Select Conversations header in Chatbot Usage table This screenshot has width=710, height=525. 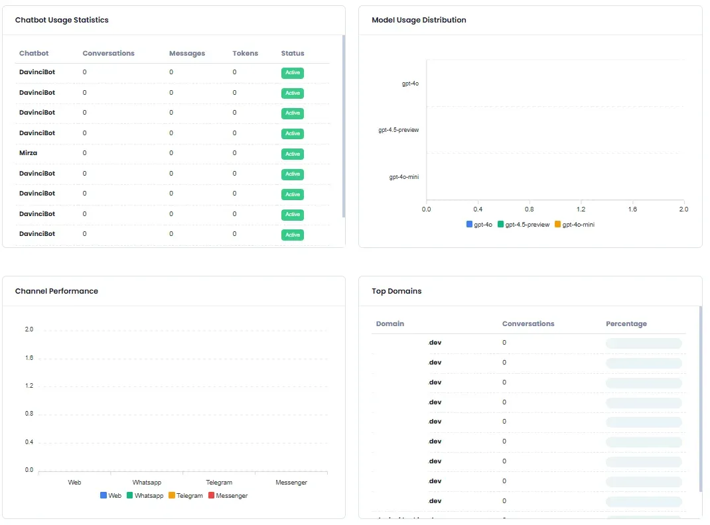(109, 53)
